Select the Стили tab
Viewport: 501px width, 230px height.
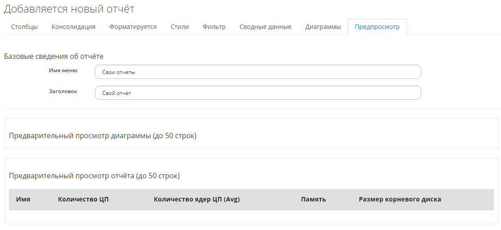[x=180, y=27]
